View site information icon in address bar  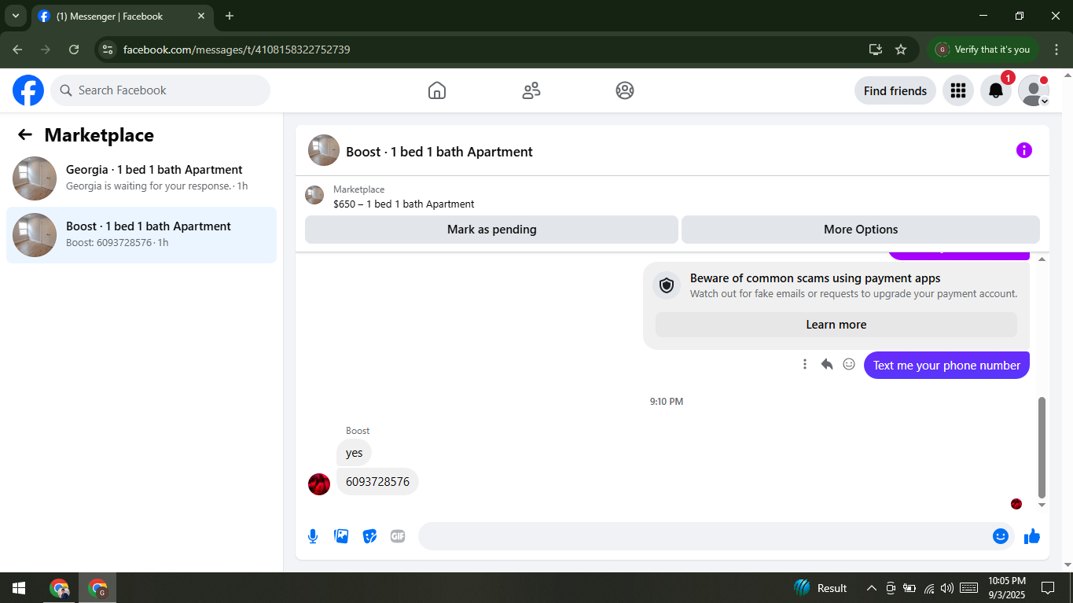click(x=108, y=50)
